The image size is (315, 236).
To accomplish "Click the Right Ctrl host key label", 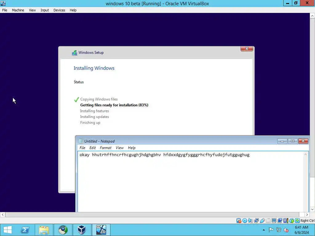I will coord(307,221).
